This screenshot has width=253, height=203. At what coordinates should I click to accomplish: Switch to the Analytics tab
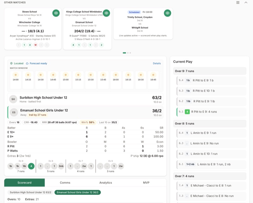pyautogui.click(x=106, y=183)
